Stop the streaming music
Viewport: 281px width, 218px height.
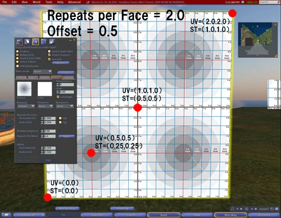pos(241,209)
